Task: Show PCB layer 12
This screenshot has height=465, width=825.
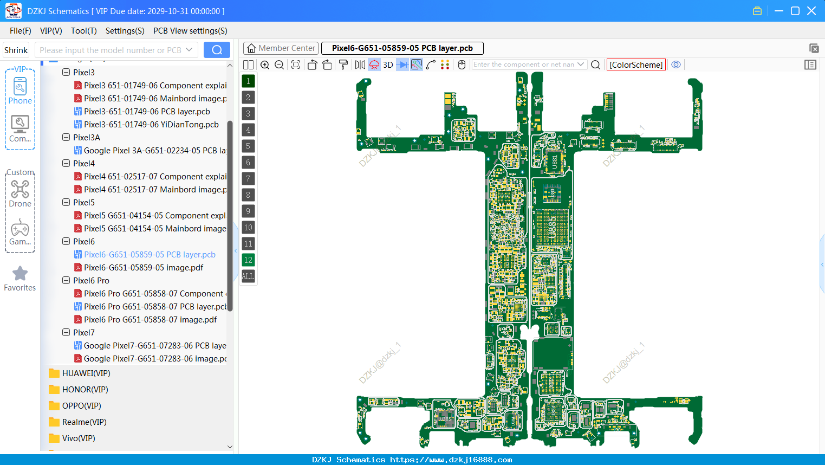Action: tap(248, 260)
